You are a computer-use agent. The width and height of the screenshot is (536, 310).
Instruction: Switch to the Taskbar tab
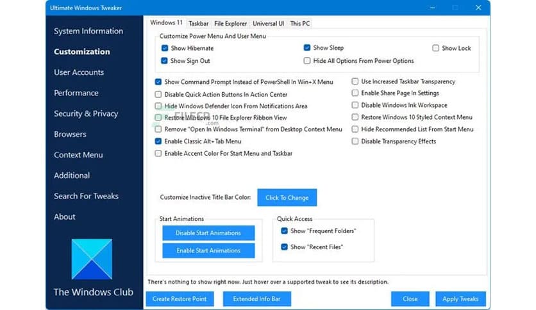[x=198, y=24]
